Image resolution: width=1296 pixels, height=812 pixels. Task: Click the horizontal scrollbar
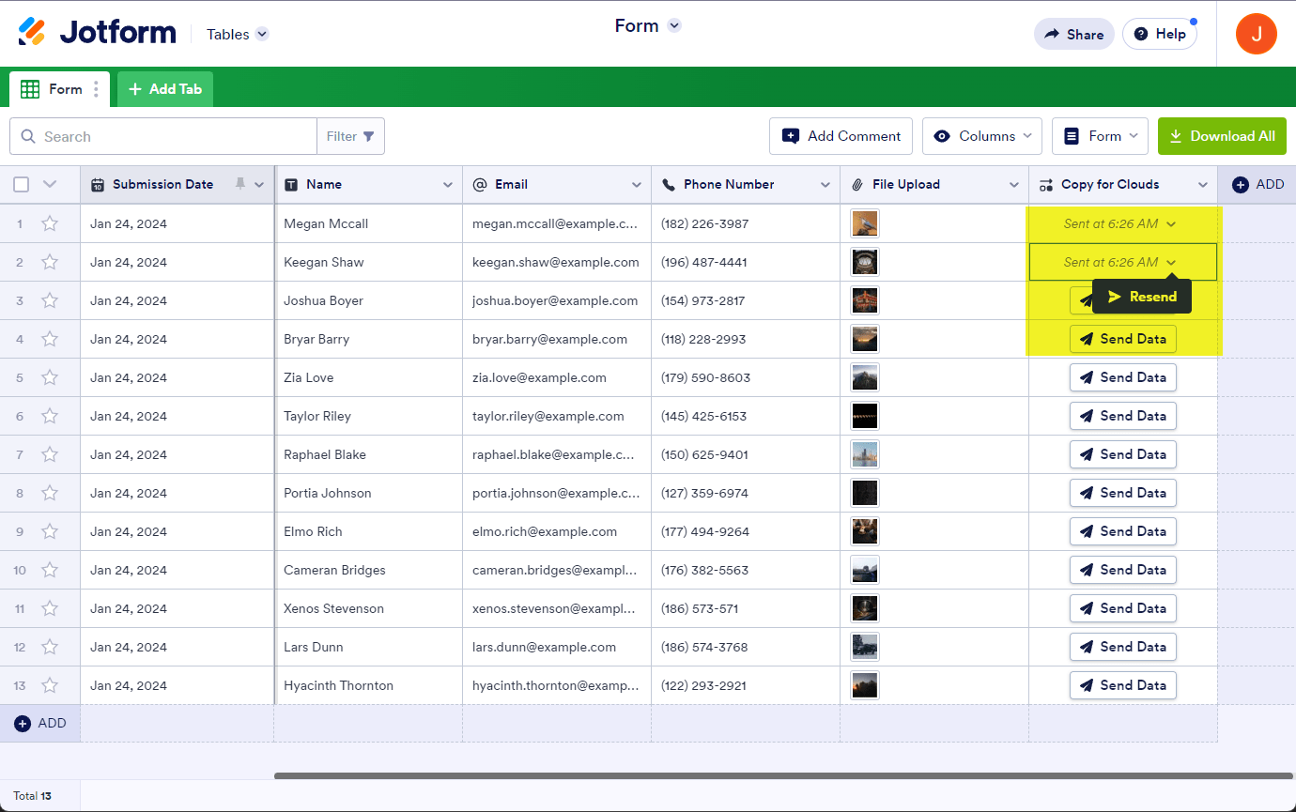click(783, 775)
